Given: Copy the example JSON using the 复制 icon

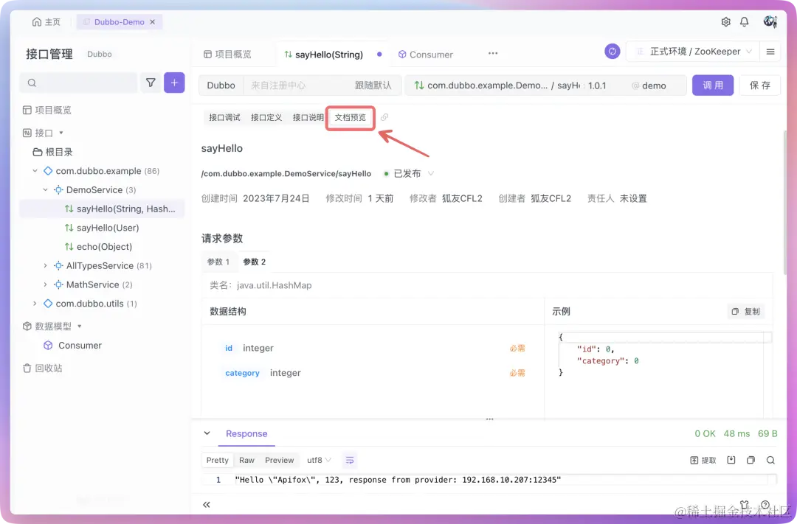Looking at the screenshot, I should click(x=746, y=311).
